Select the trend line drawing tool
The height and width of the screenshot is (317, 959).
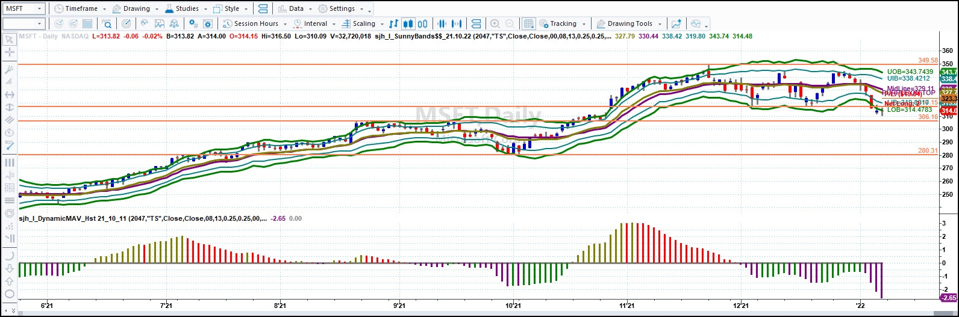[x=10, y=69]
